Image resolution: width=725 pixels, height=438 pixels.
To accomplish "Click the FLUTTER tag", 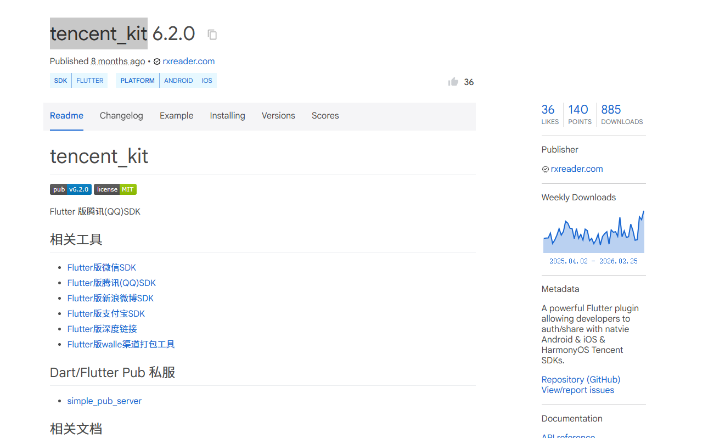I will (x=90, y=81).
